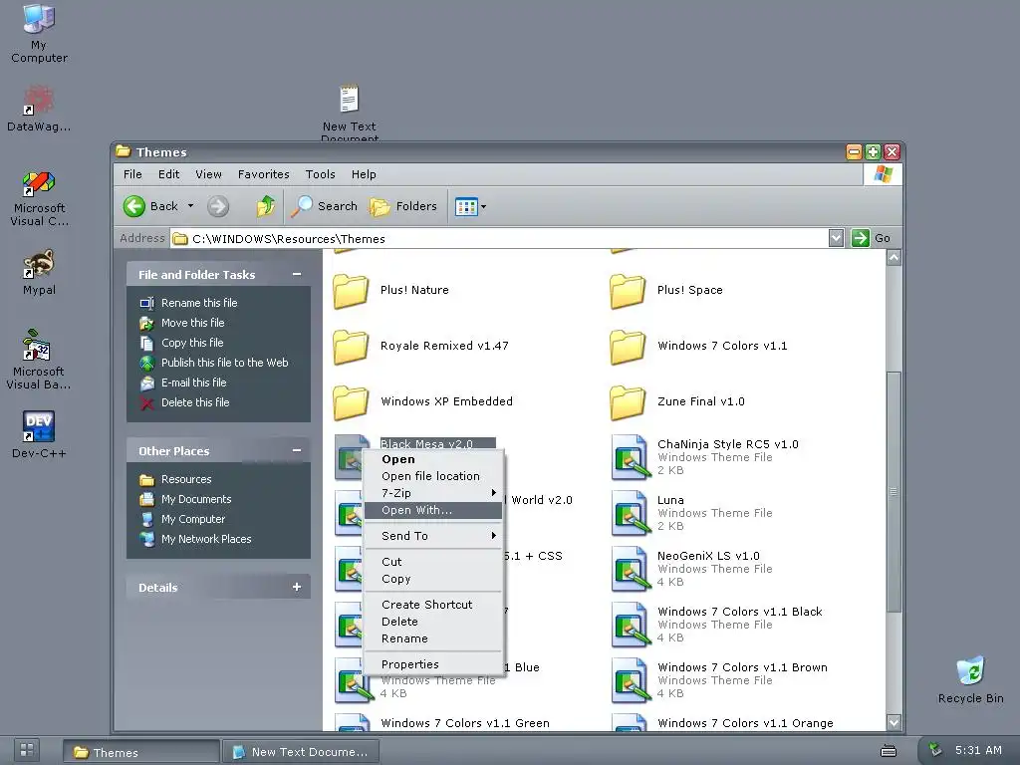
Task: Click the Start button on taskbar
Action: (x=27, y=750)
